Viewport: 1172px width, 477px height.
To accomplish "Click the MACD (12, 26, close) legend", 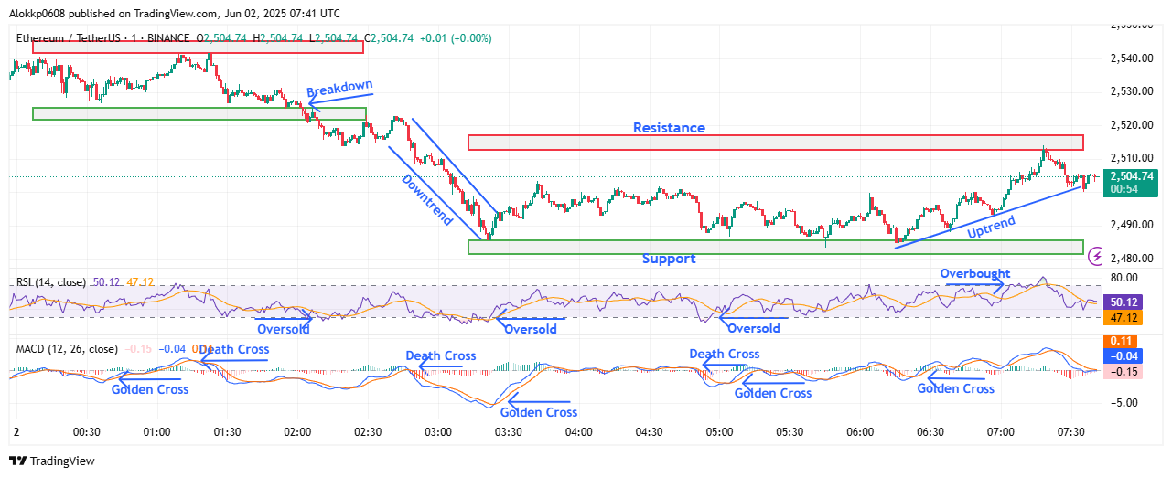I will pyautogui.click(x=67, y=349).
